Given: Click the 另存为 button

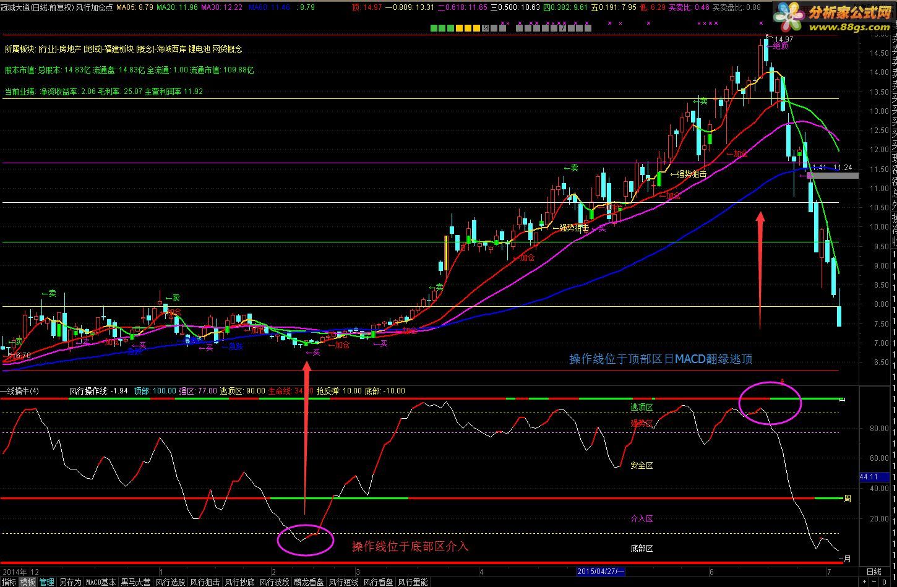Looking at the screenshot, I should pyautogui.click(x=70, y=582).
